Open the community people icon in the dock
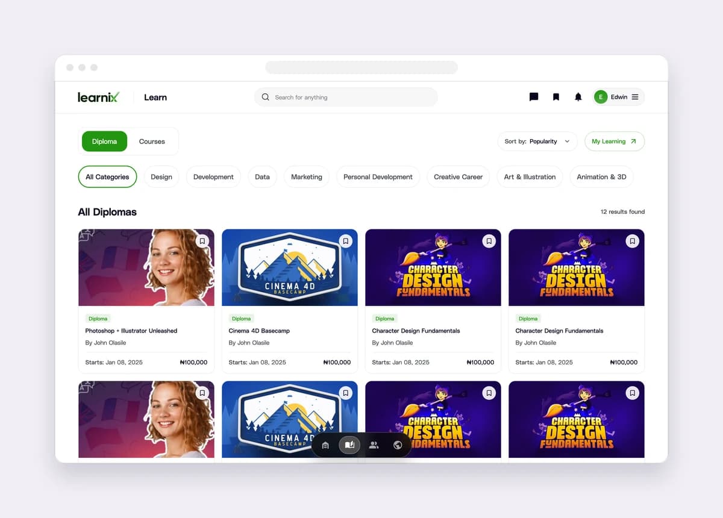Image resolution: width=723 pixels, height=518 pixels. [x=374, y=445]
